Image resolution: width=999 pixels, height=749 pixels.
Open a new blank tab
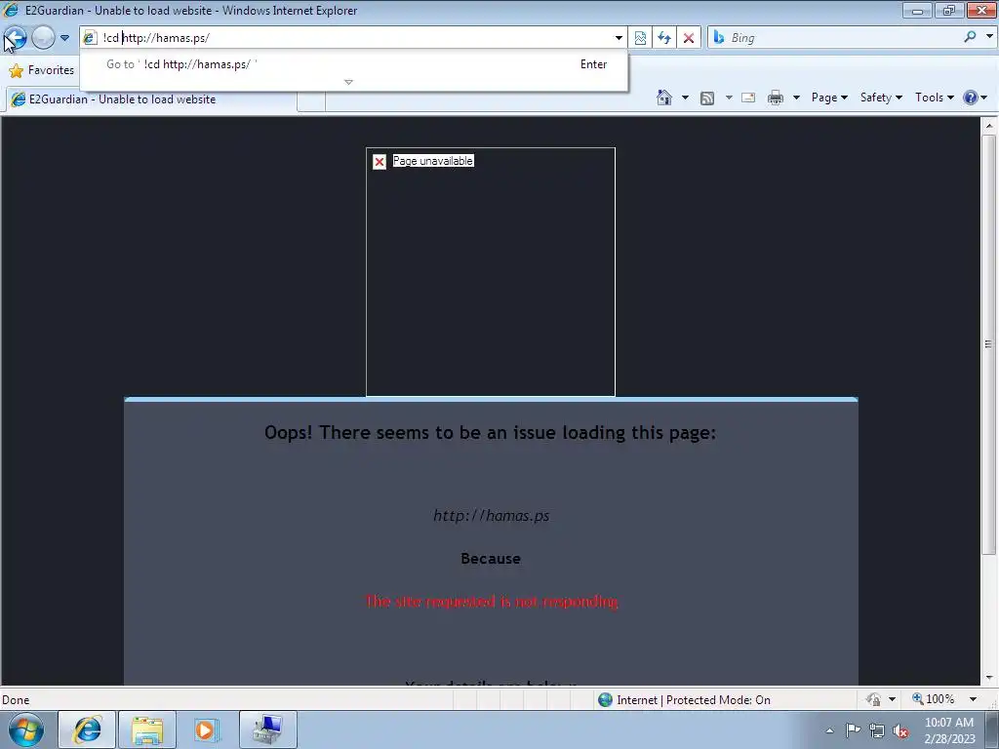coord(311,100)
